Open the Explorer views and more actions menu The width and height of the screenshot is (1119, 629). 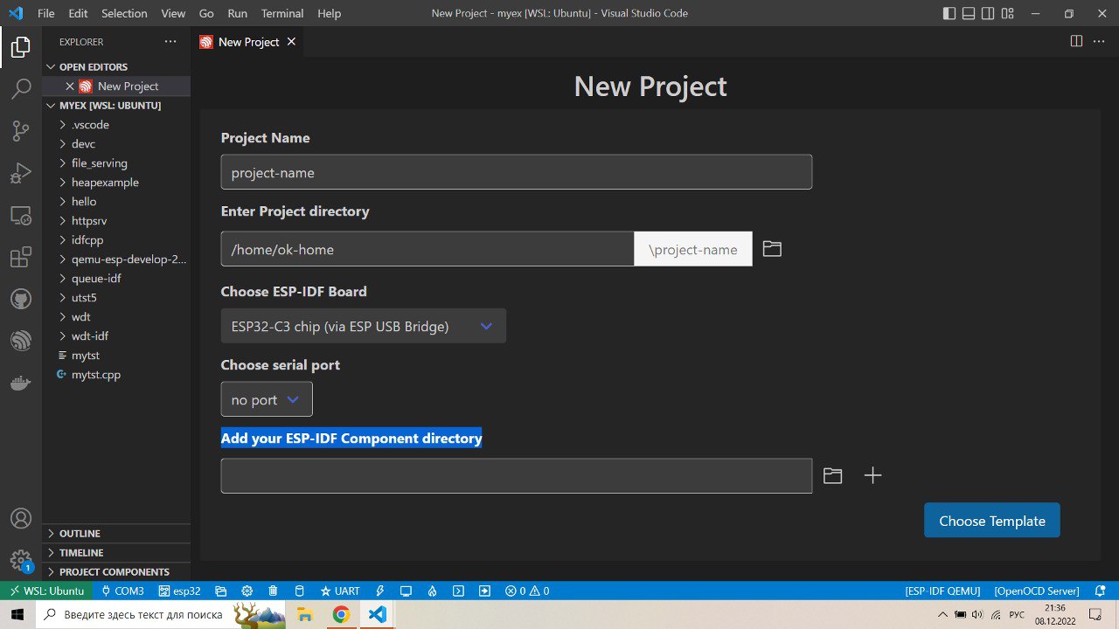pyautogui.click(x=170, y=41)
